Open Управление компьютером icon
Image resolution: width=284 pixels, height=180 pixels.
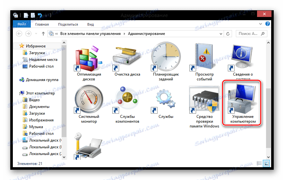242,99
